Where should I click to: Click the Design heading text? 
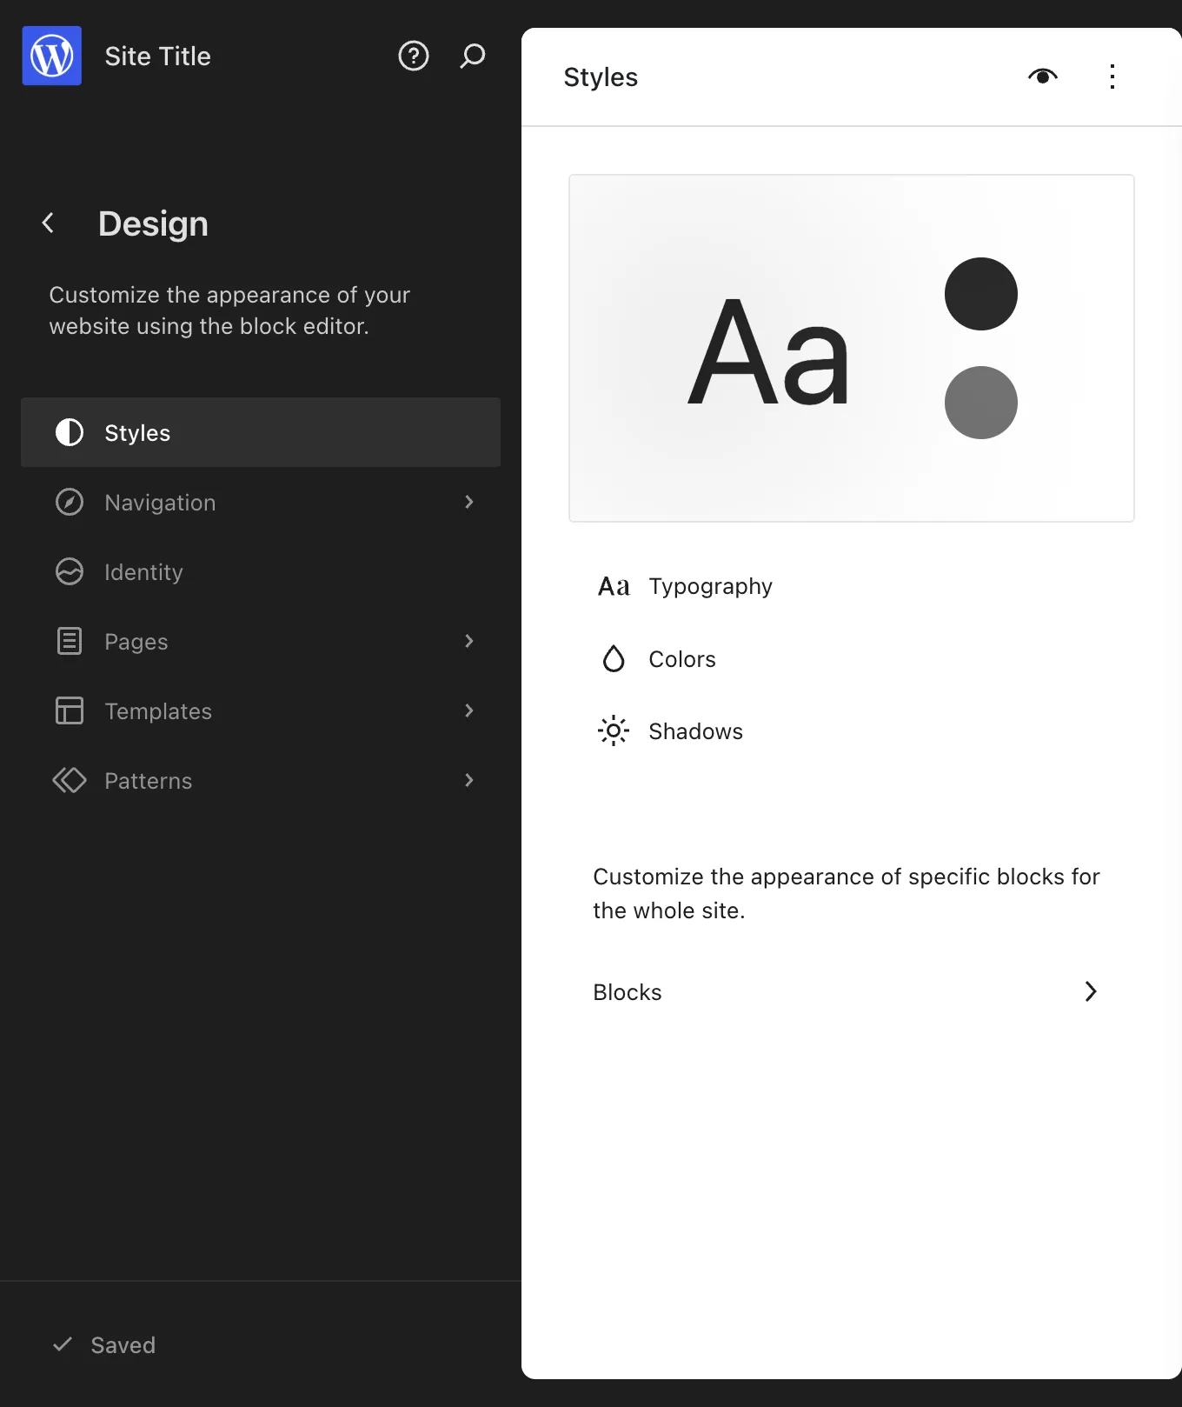(153, 223)
